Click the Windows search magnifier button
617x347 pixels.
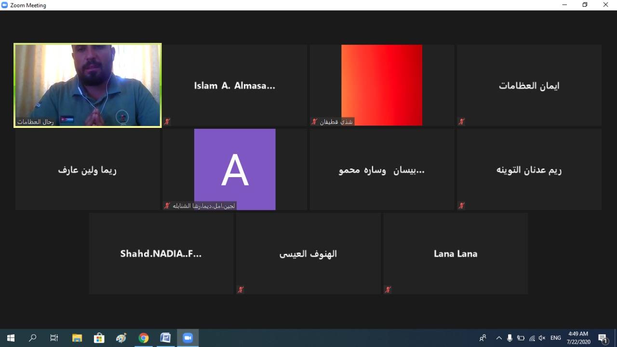pos(32,338)
